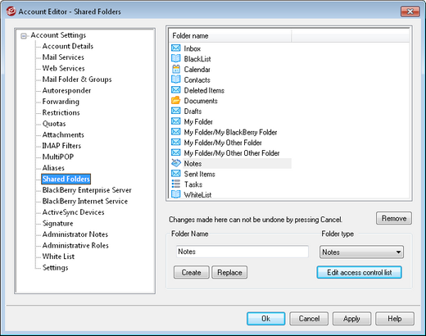
Task: Click the Notes folder icon
Action: 176,163
